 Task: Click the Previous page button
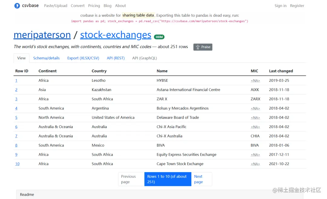coord(129,179)
